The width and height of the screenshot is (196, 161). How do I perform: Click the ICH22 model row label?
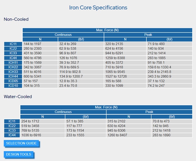tap(13, 67)
